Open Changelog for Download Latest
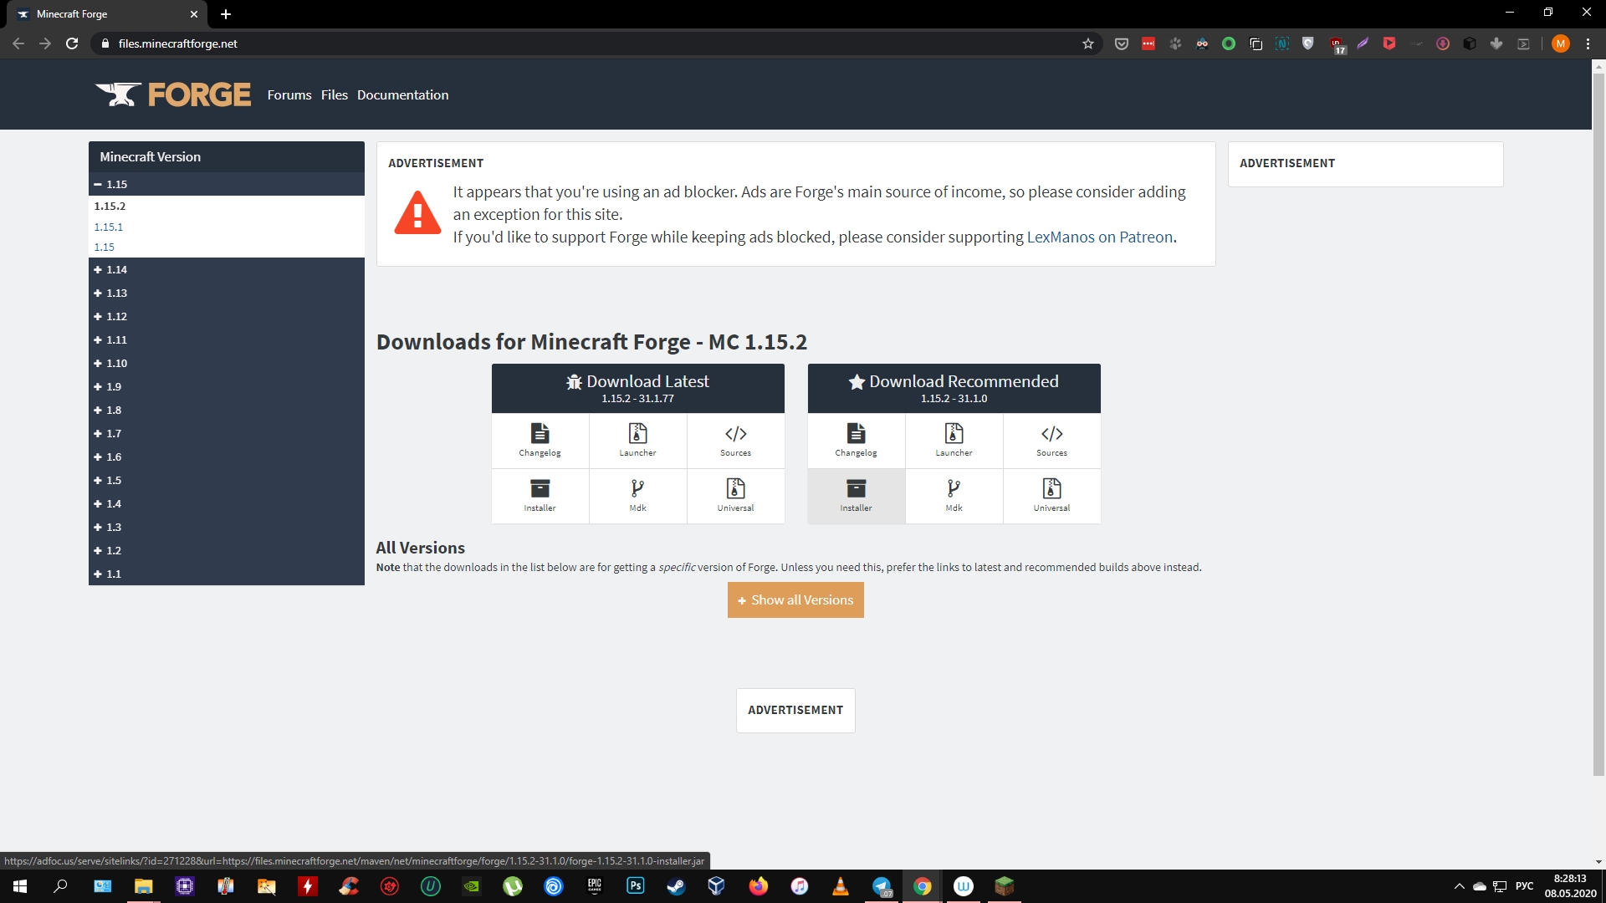 point(540,441)
